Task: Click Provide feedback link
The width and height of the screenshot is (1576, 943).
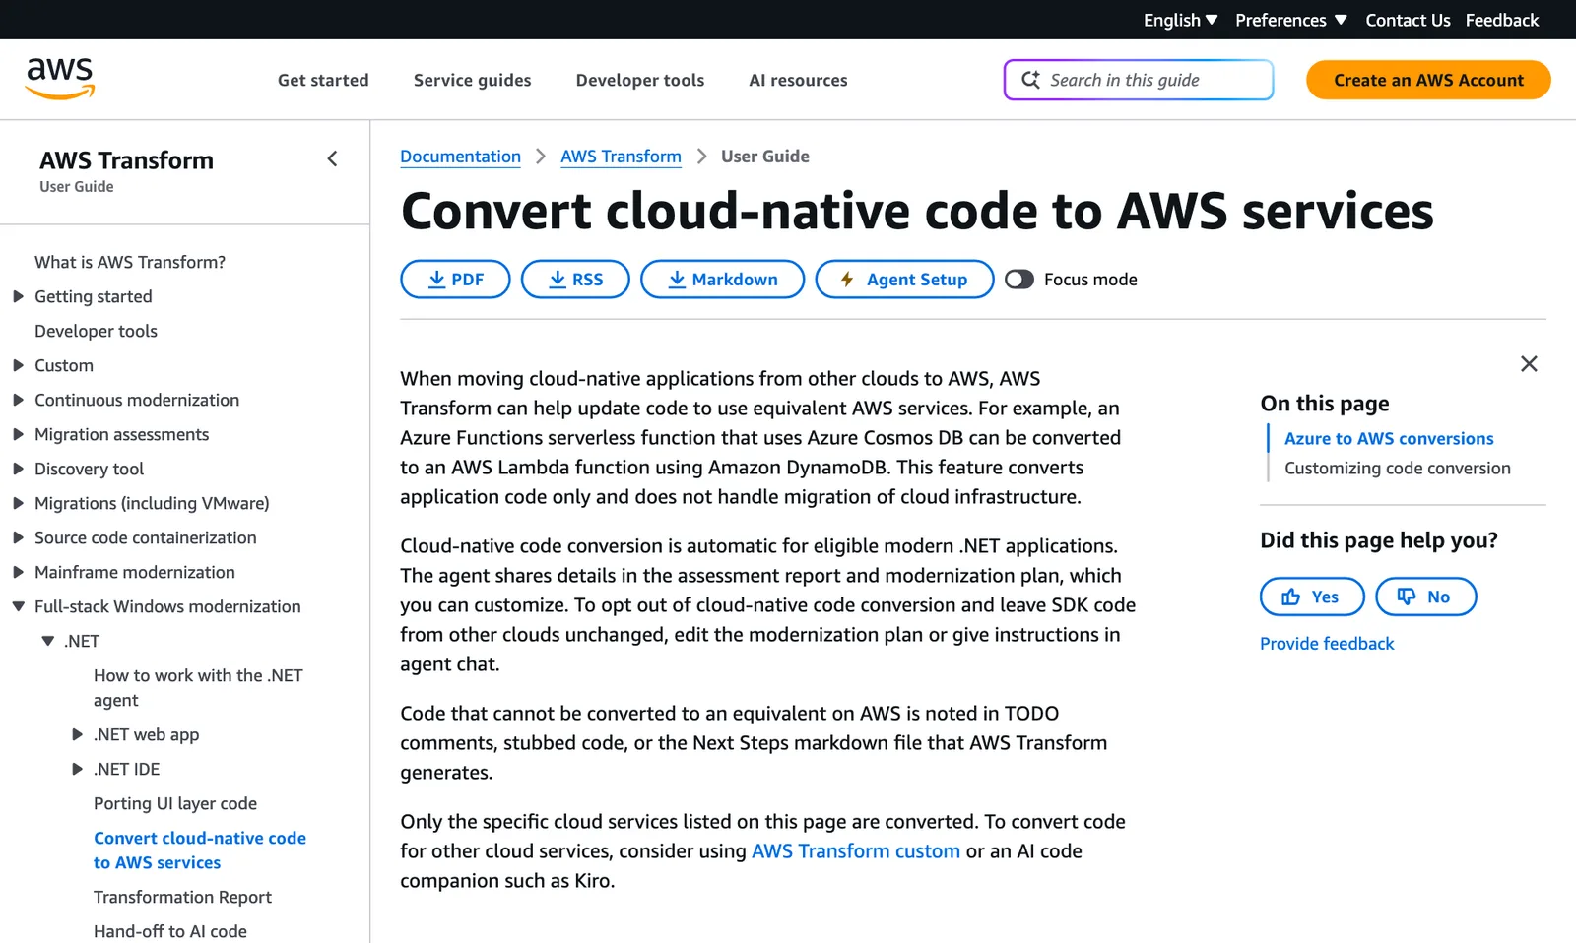Action: click(x=1327, y=644)
